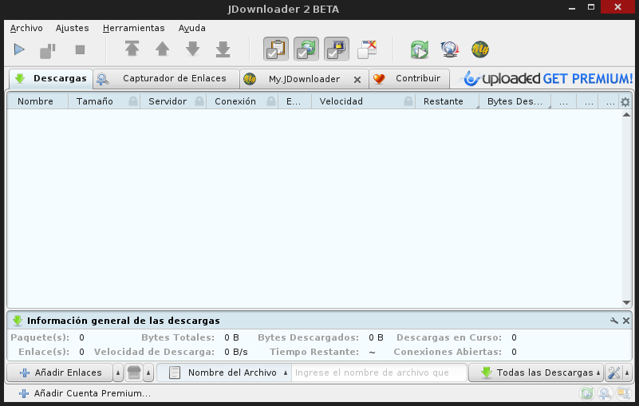The width and height of the screenshot is (639, 406).
Task: Open the Herramientas menu
Action: pyautogui.click(x=134, y=28)
